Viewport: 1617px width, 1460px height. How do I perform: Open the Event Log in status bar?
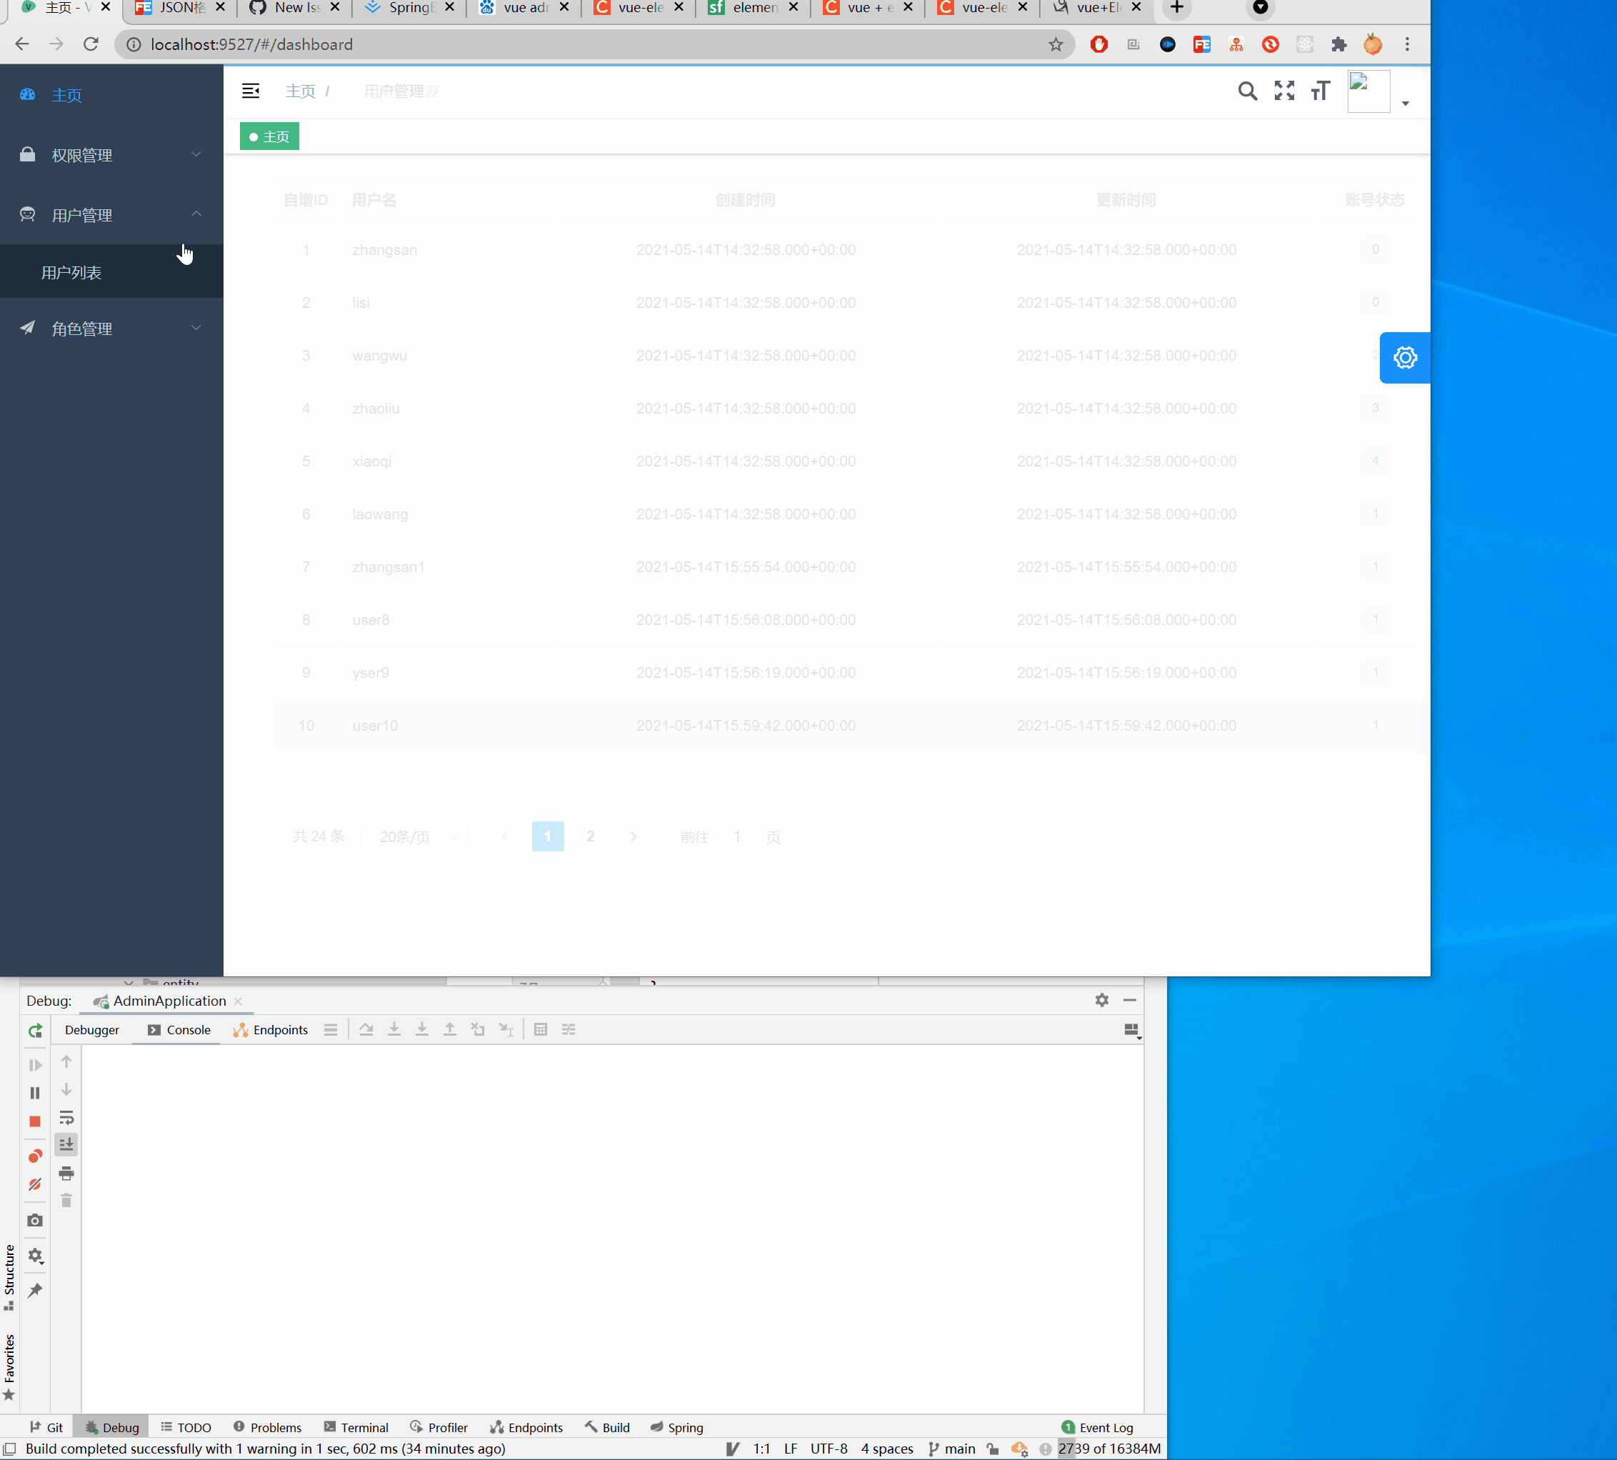[x=1096, y=1428]
